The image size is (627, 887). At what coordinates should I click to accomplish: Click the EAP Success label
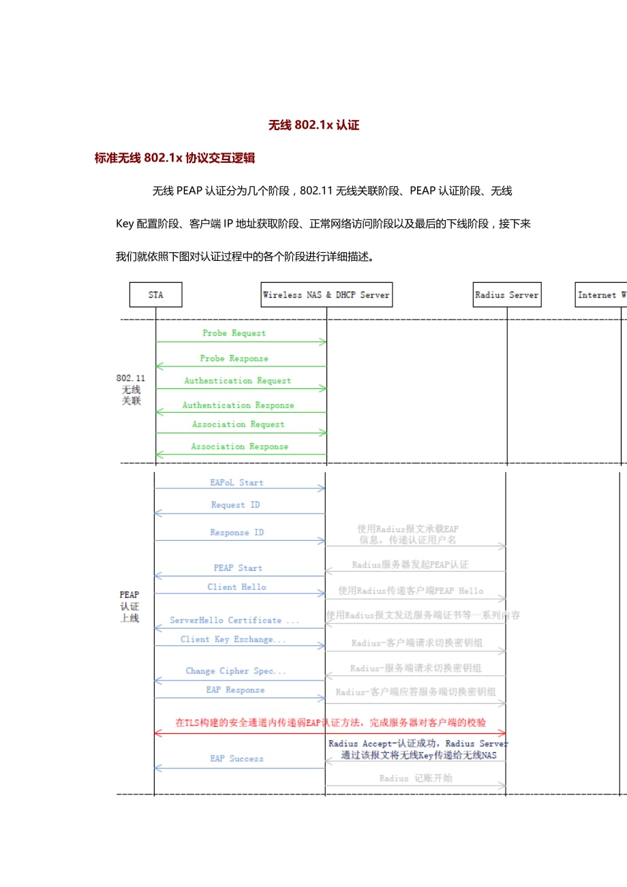[x=236, y=758]
